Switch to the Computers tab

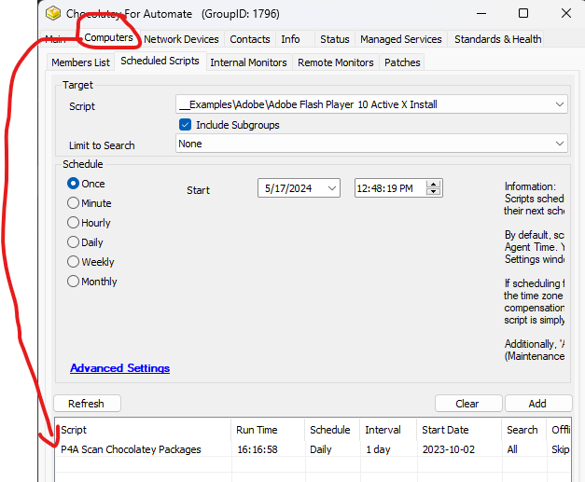pos(108,37)
